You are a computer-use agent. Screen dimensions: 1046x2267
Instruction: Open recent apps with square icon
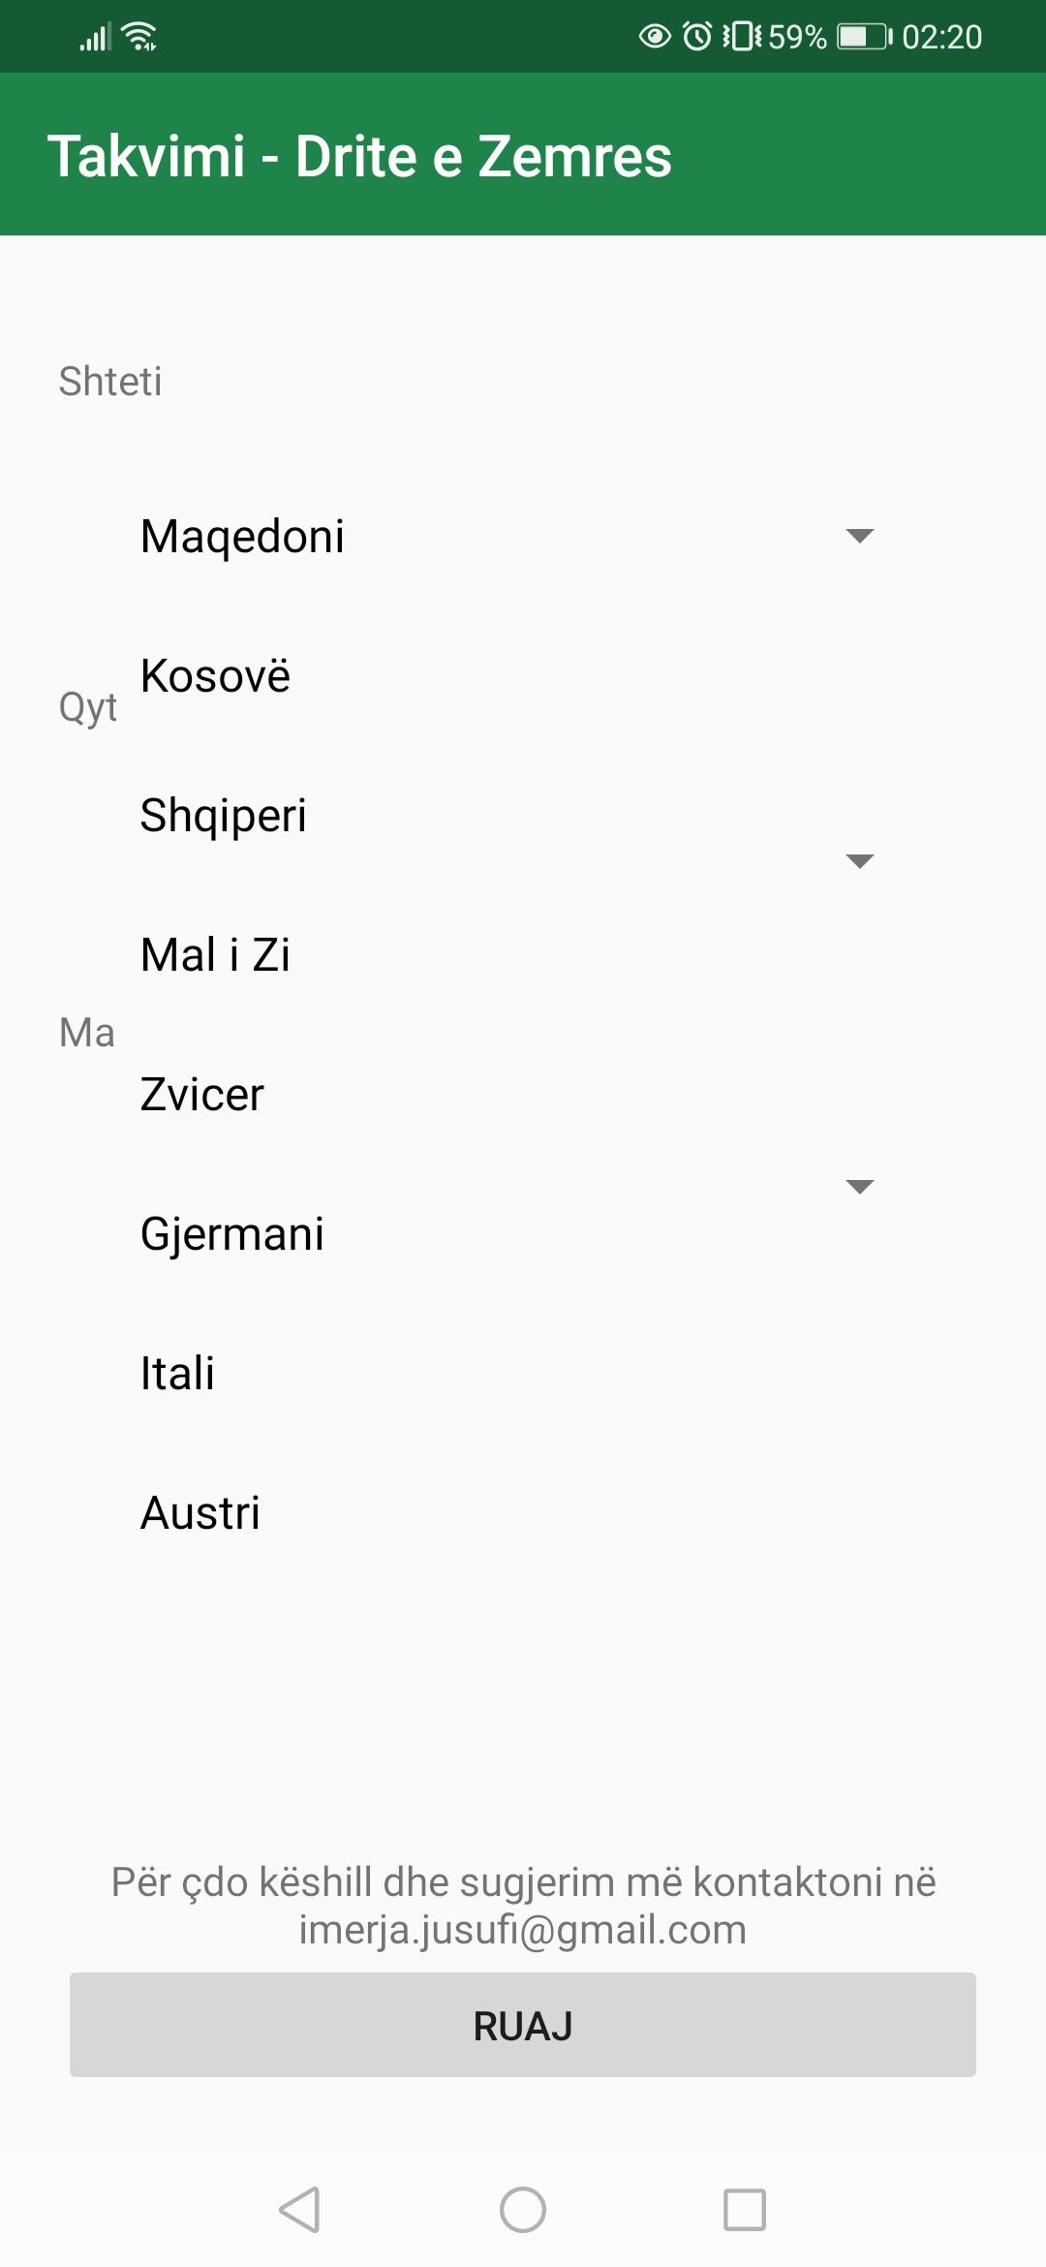[745, 2210]
